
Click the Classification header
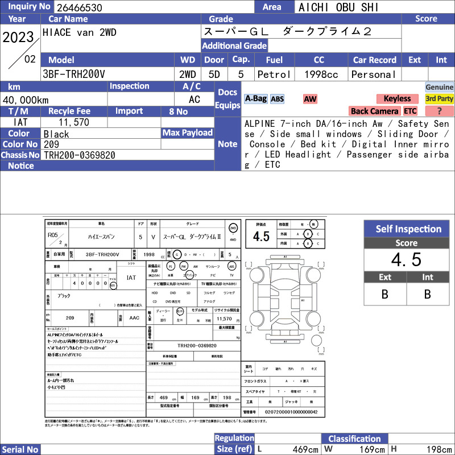click(x=354, y=439)
